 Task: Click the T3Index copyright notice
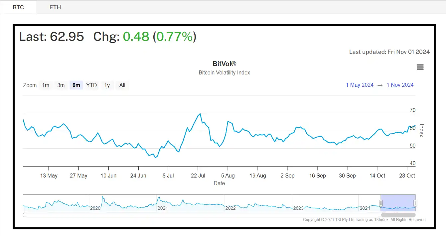[x=364, y=220]
